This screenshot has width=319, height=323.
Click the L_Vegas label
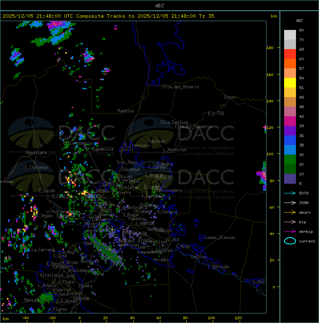[44, 216]
